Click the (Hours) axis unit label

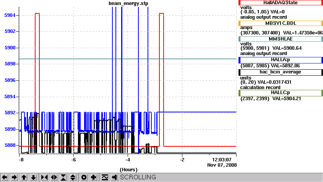(x=128, y=170)
